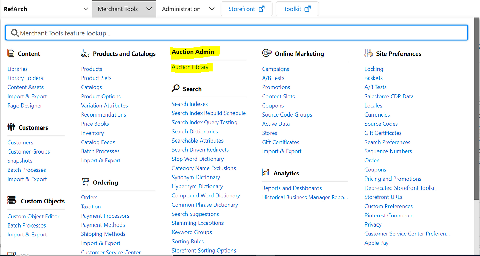
Task: Expand the Administration menu chevron
Action: pos(212,9)
